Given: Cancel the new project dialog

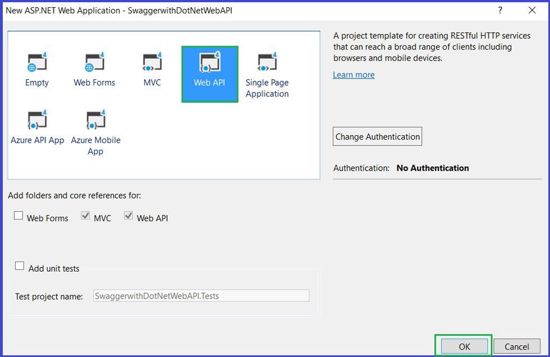Looking at the screenshot, I should pyautogui.click(x=517, y=346).
